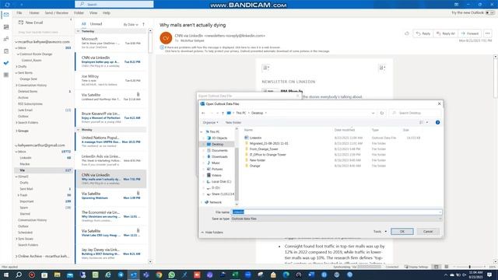Viewport: 498px width, 280px height.
Task: Click Reply button in reading pane
Action: pos(423,33)
